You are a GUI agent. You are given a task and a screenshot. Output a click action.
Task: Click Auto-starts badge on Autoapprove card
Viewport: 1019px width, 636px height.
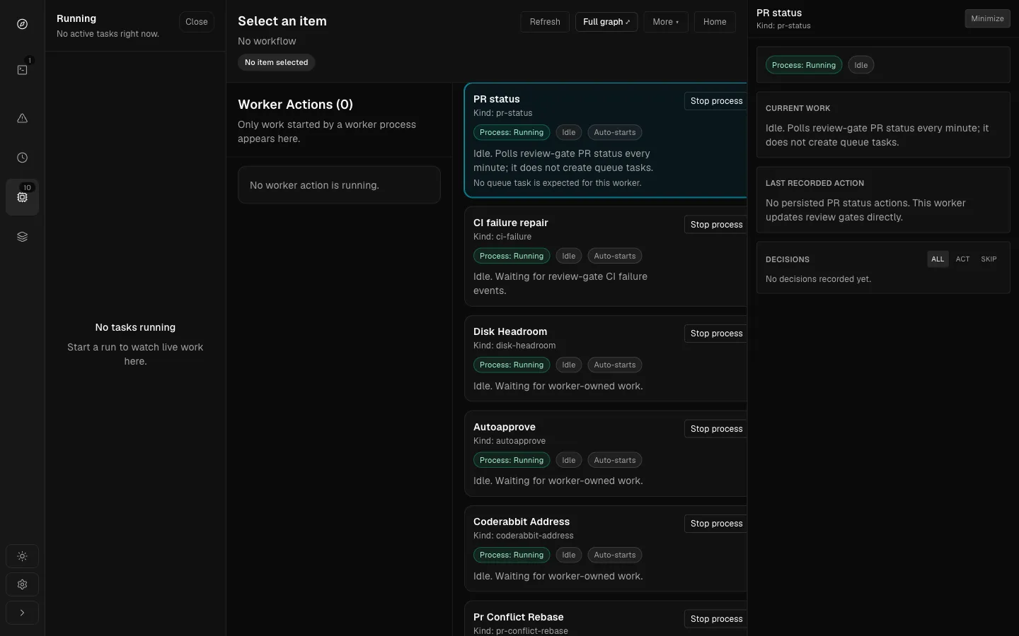(615, 460)
